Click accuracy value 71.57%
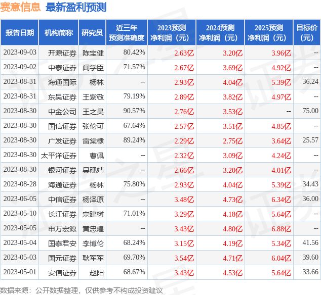The width and height of the screenshot is (321, 295). [x=134, y=67]
